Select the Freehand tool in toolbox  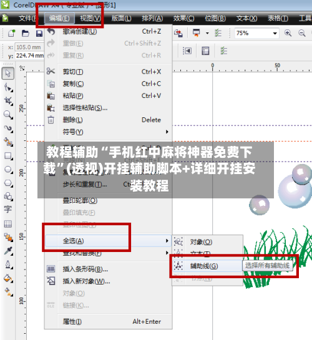coord(8,129)
